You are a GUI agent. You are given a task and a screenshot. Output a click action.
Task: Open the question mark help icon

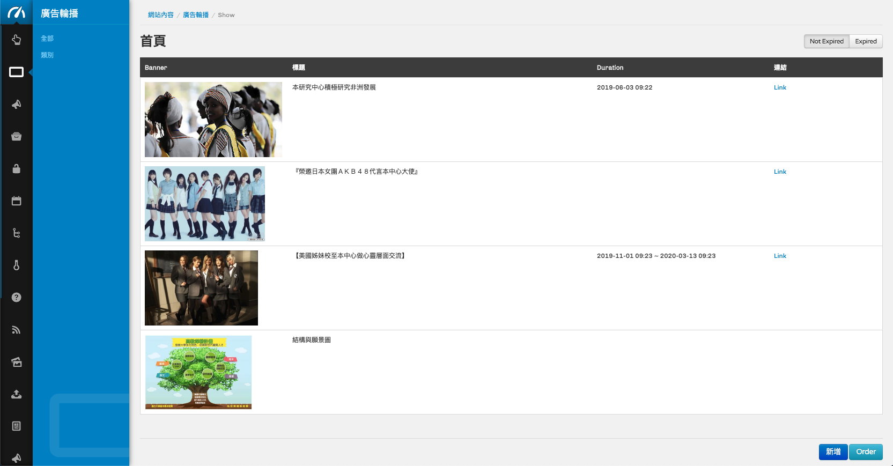(16, 297)
